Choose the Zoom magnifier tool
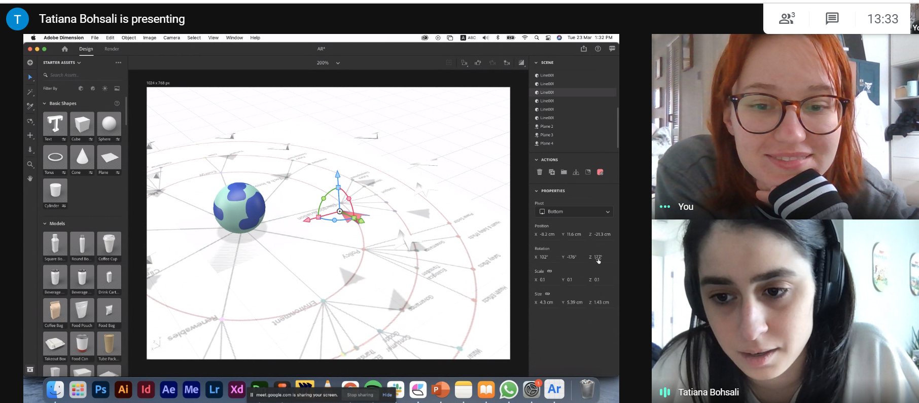919x403 pixels. pos(30,164)
